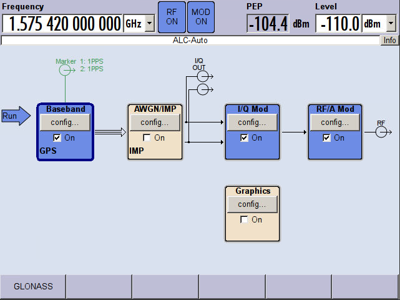Click the green Marker connector circle
This screenshot has height=300, width=400.
point(64,71)
